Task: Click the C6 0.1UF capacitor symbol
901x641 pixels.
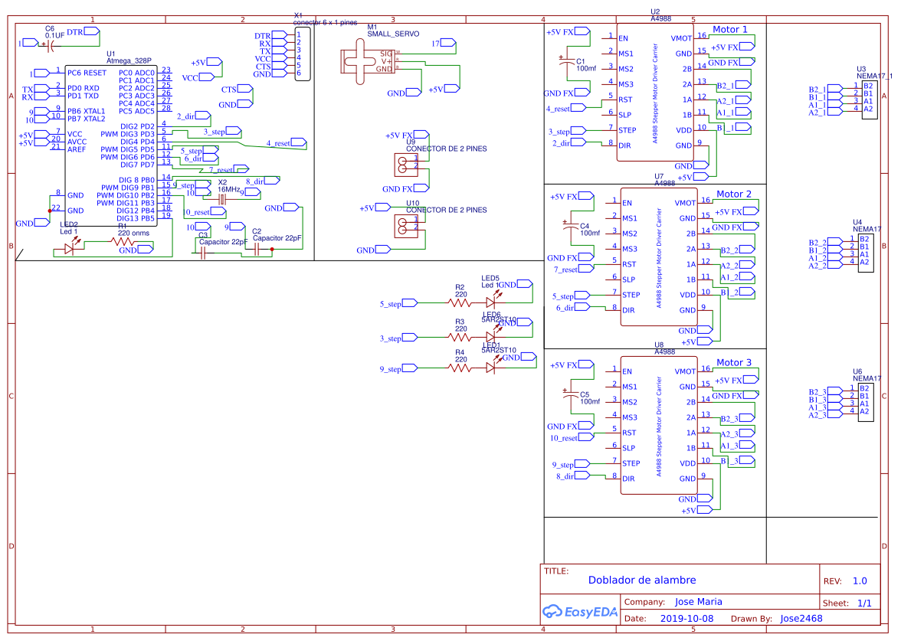Action: click(x=48, y=46)
